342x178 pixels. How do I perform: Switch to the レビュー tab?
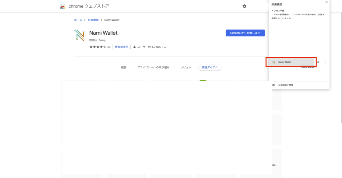tap(186, 67)
